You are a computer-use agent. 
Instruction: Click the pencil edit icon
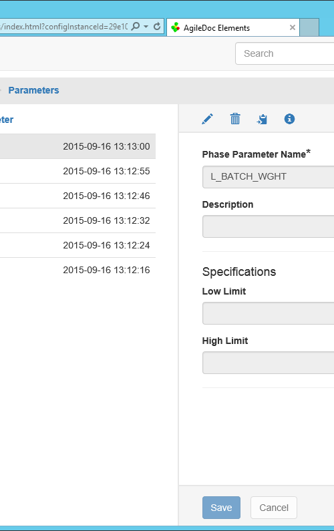point(207,119)
